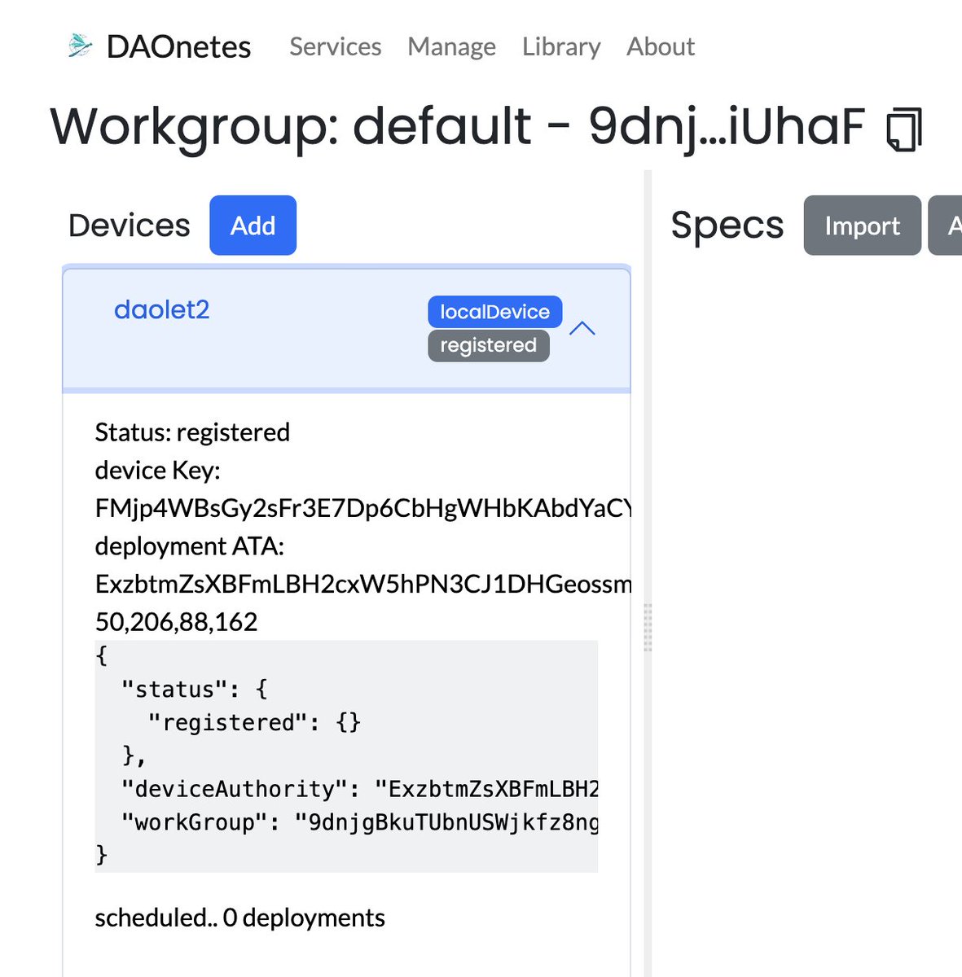Click the Devices section heading
Viewport: 962px width, 977px height.
[130, 226]
